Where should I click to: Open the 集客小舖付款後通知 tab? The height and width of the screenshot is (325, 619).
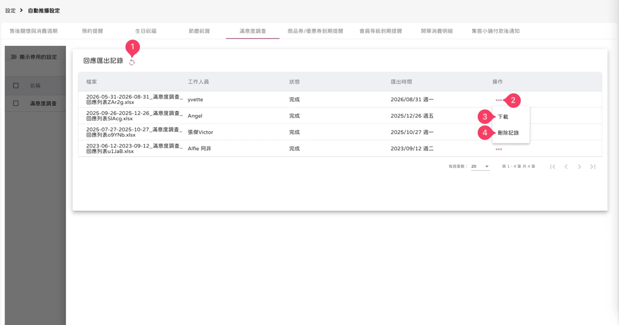click(495, 31)
